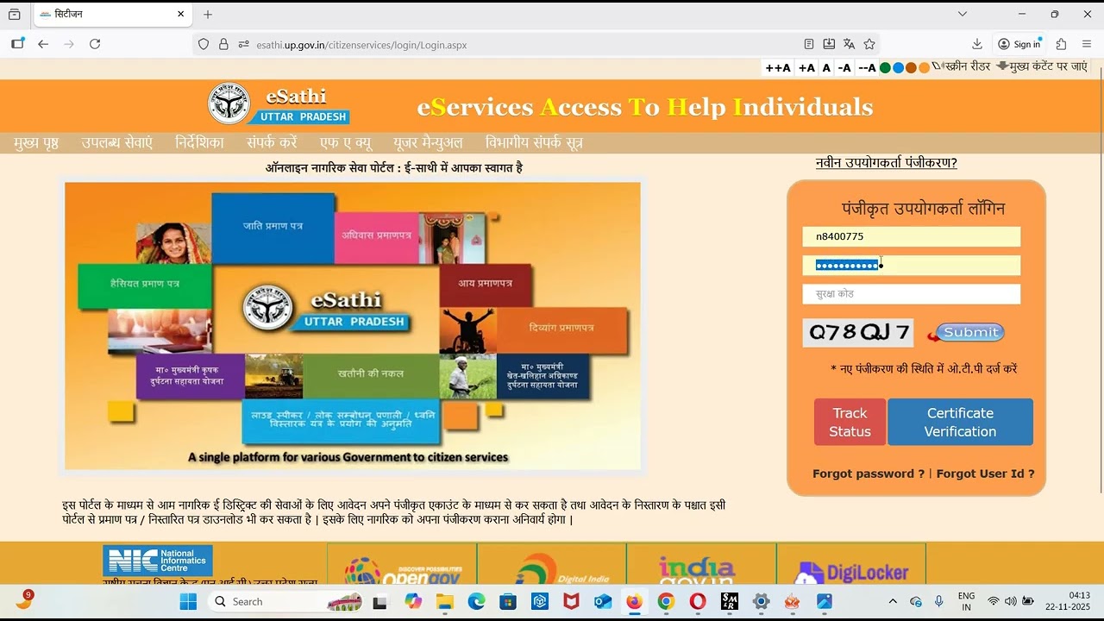Open a new tab with the plus icon
Viewport: 1104px width, 621px height.
(208, 14)
